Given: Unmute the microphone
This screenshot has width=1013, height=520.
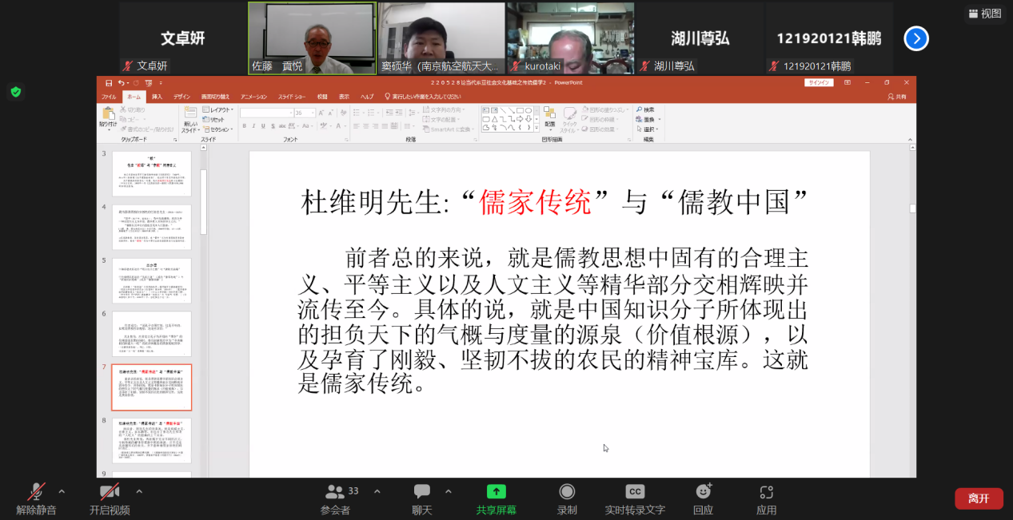Looking at the screenshot, I should click(36, 492).
